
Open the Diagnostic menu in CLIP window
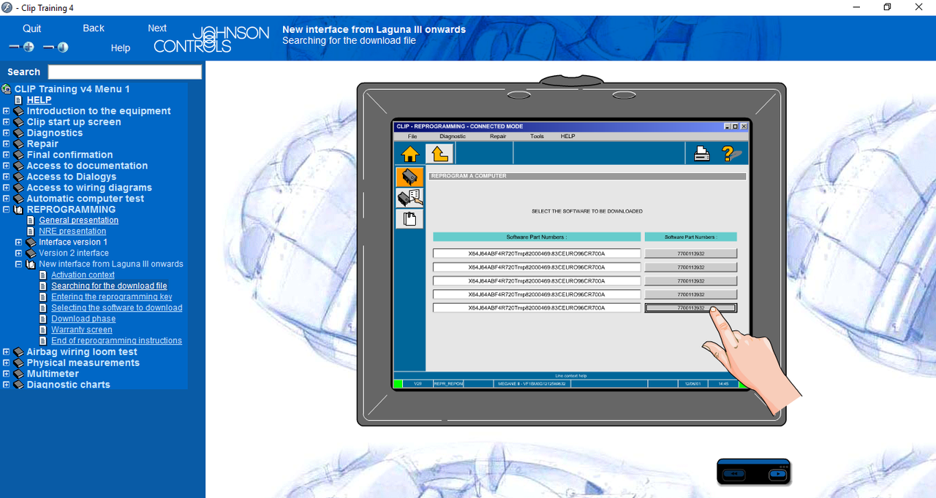click(x=453, y=137)
